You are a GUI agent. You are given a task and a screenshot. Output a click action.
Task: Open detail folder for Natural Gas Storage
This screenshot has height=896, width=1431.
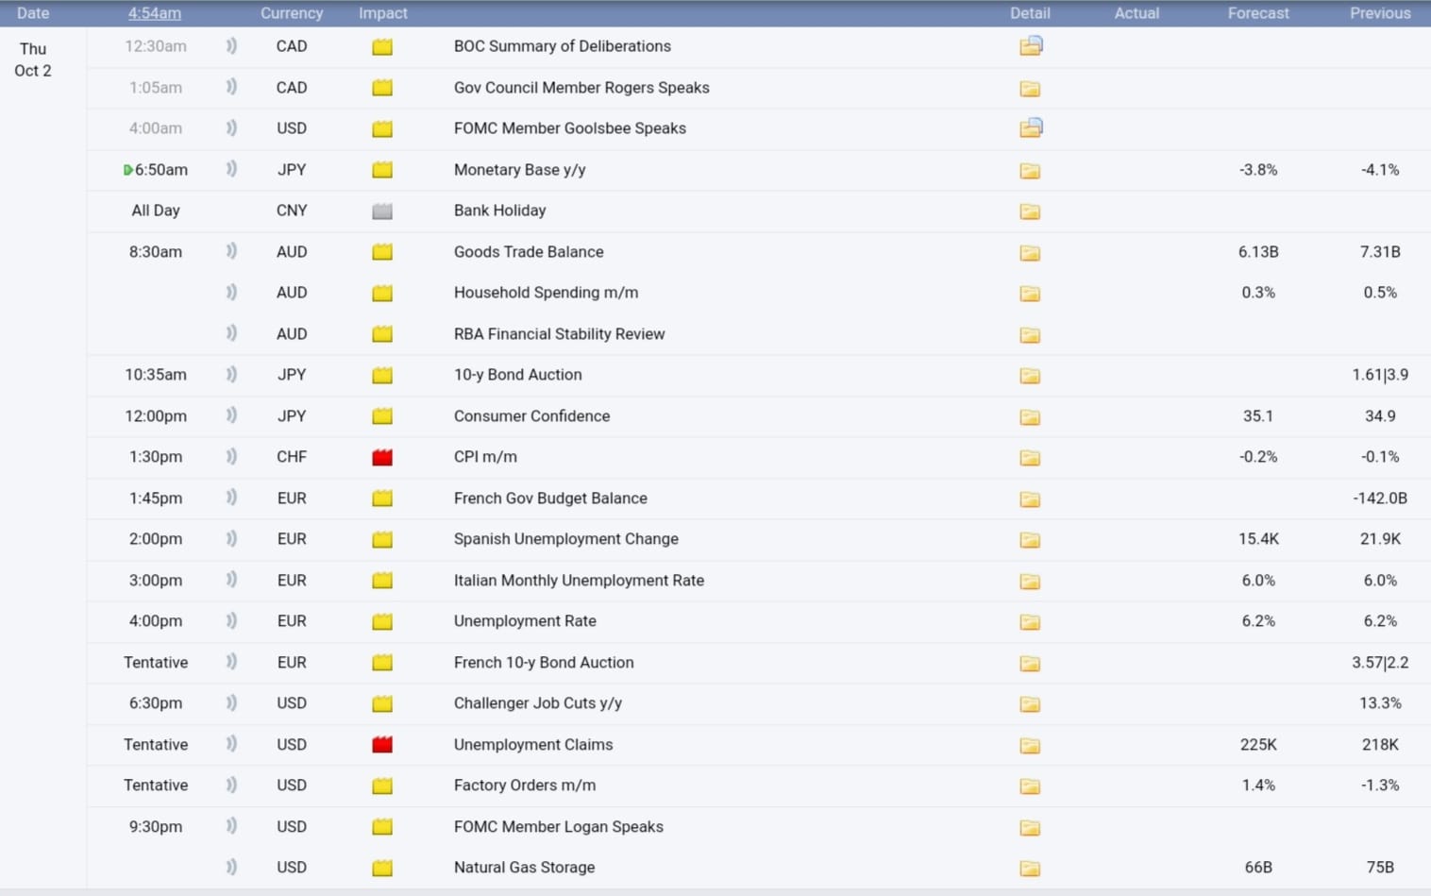click(1030, 869)
